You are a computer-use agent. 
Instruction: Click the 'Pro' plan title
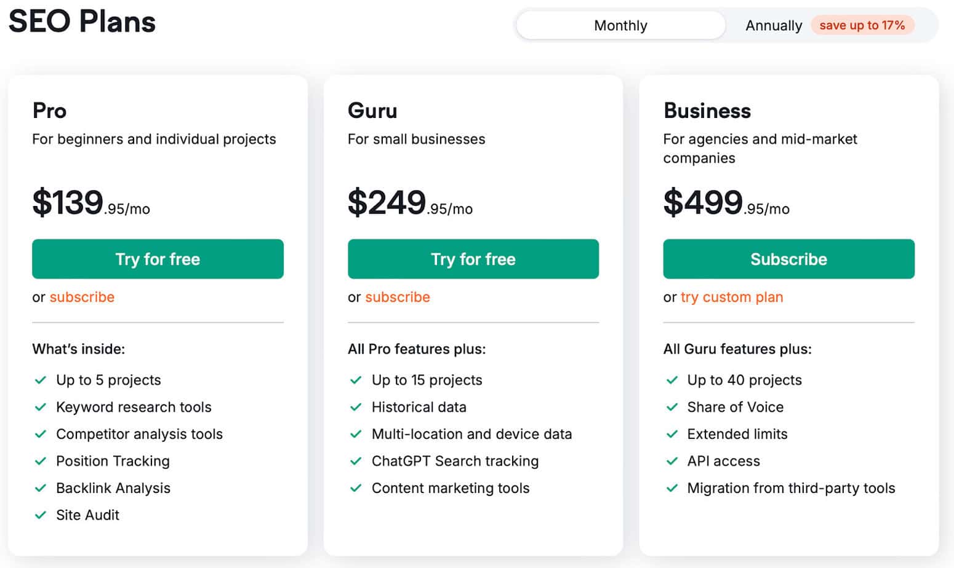(x=49, y=111)
